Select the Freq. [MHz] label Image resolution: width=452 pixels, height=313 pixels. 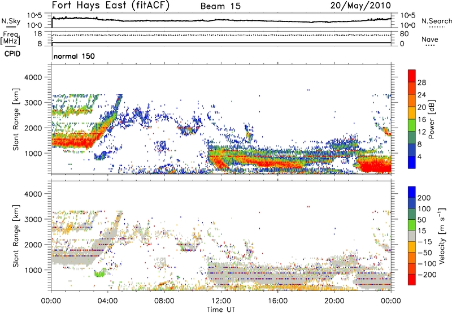[10, 38]
